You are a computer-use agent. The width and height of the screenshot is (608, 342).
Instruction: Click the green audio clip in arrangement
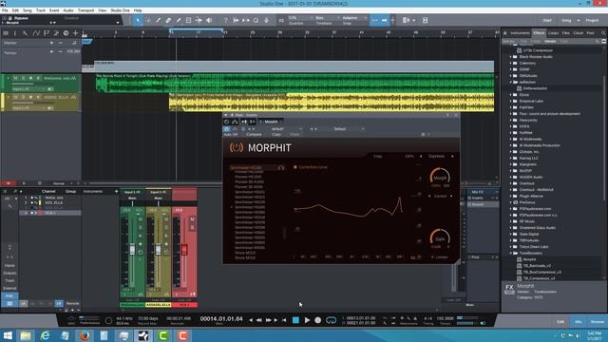click(295, 83)
